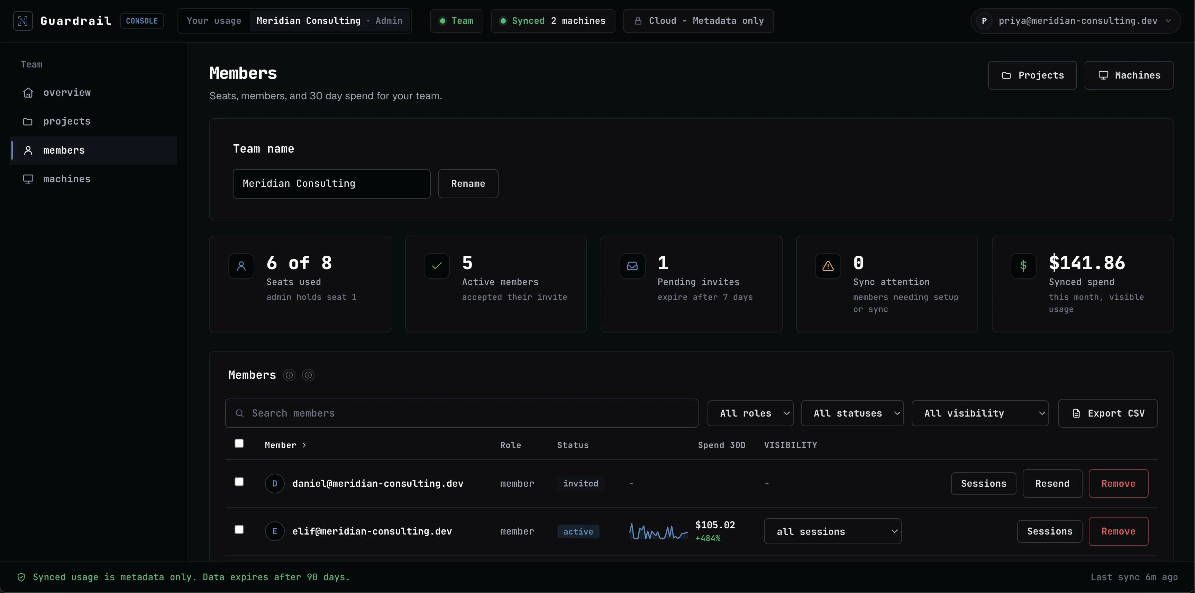The image size is (1195, 593).
Task: Click the second info icon beside Members heading
Action: [x=308, y=375]
